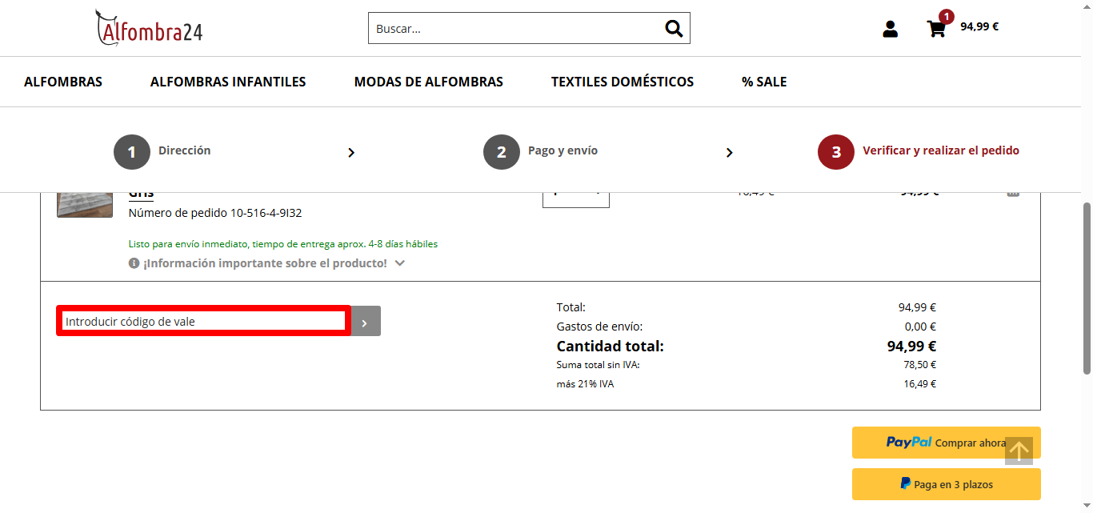Click the green delivery time notice text
The height and width of the screenshot is (513, 1093).
tap(283, 244)
